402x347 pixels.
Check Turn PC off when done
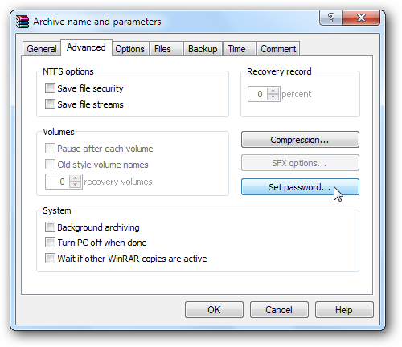tap(50, 243)
